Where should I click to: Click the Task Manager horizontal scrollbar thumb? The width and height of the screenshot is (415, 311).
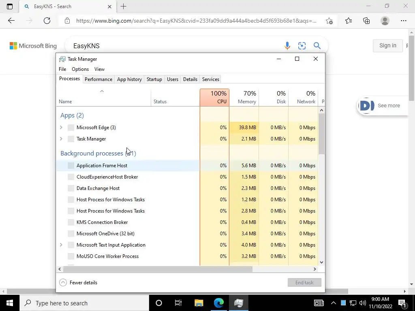158,269
